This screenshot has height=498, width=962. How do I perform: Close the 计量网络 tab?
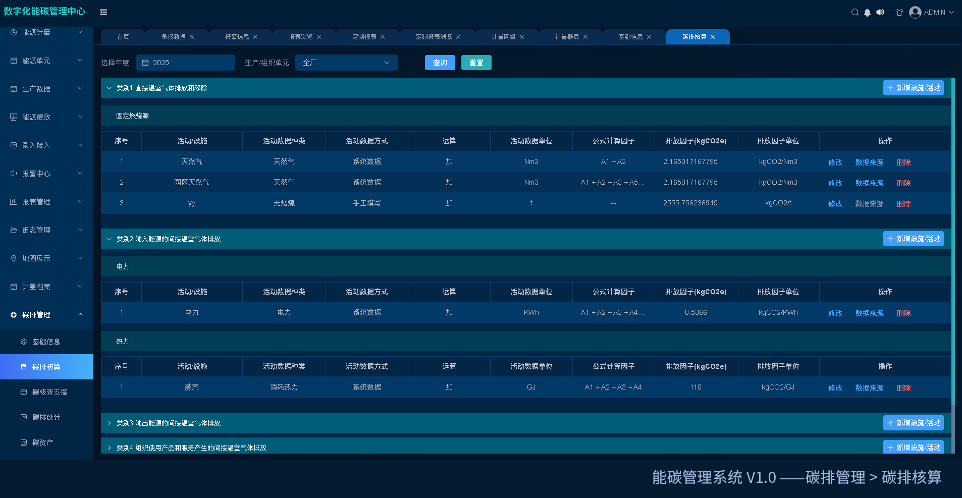[x=522, y=37]
